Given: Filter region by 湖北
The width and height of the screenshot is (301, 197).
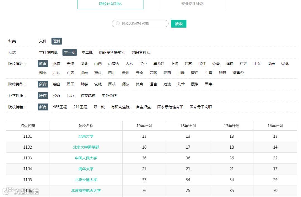Looking at the screenshot, I should (x=285, y=64).
